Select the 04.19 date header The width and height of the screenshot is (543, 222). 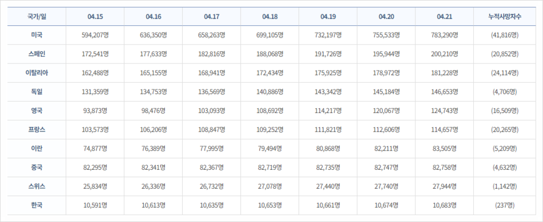[x=328, y=16]
